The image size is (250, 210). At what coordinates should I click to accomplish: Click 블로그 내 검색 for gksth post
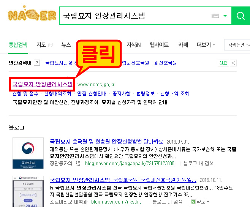click(168, 202)
